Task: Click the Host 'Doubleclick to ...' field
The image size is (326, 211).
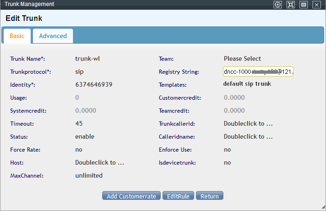Action: [99, 163]
